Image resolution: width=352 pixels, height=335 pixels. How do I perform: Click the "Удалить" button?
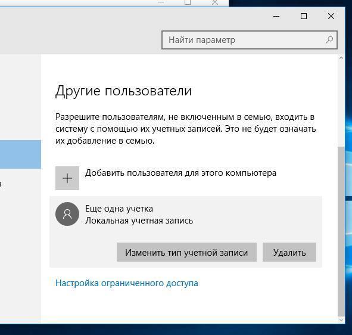click(x=289, y=252)
